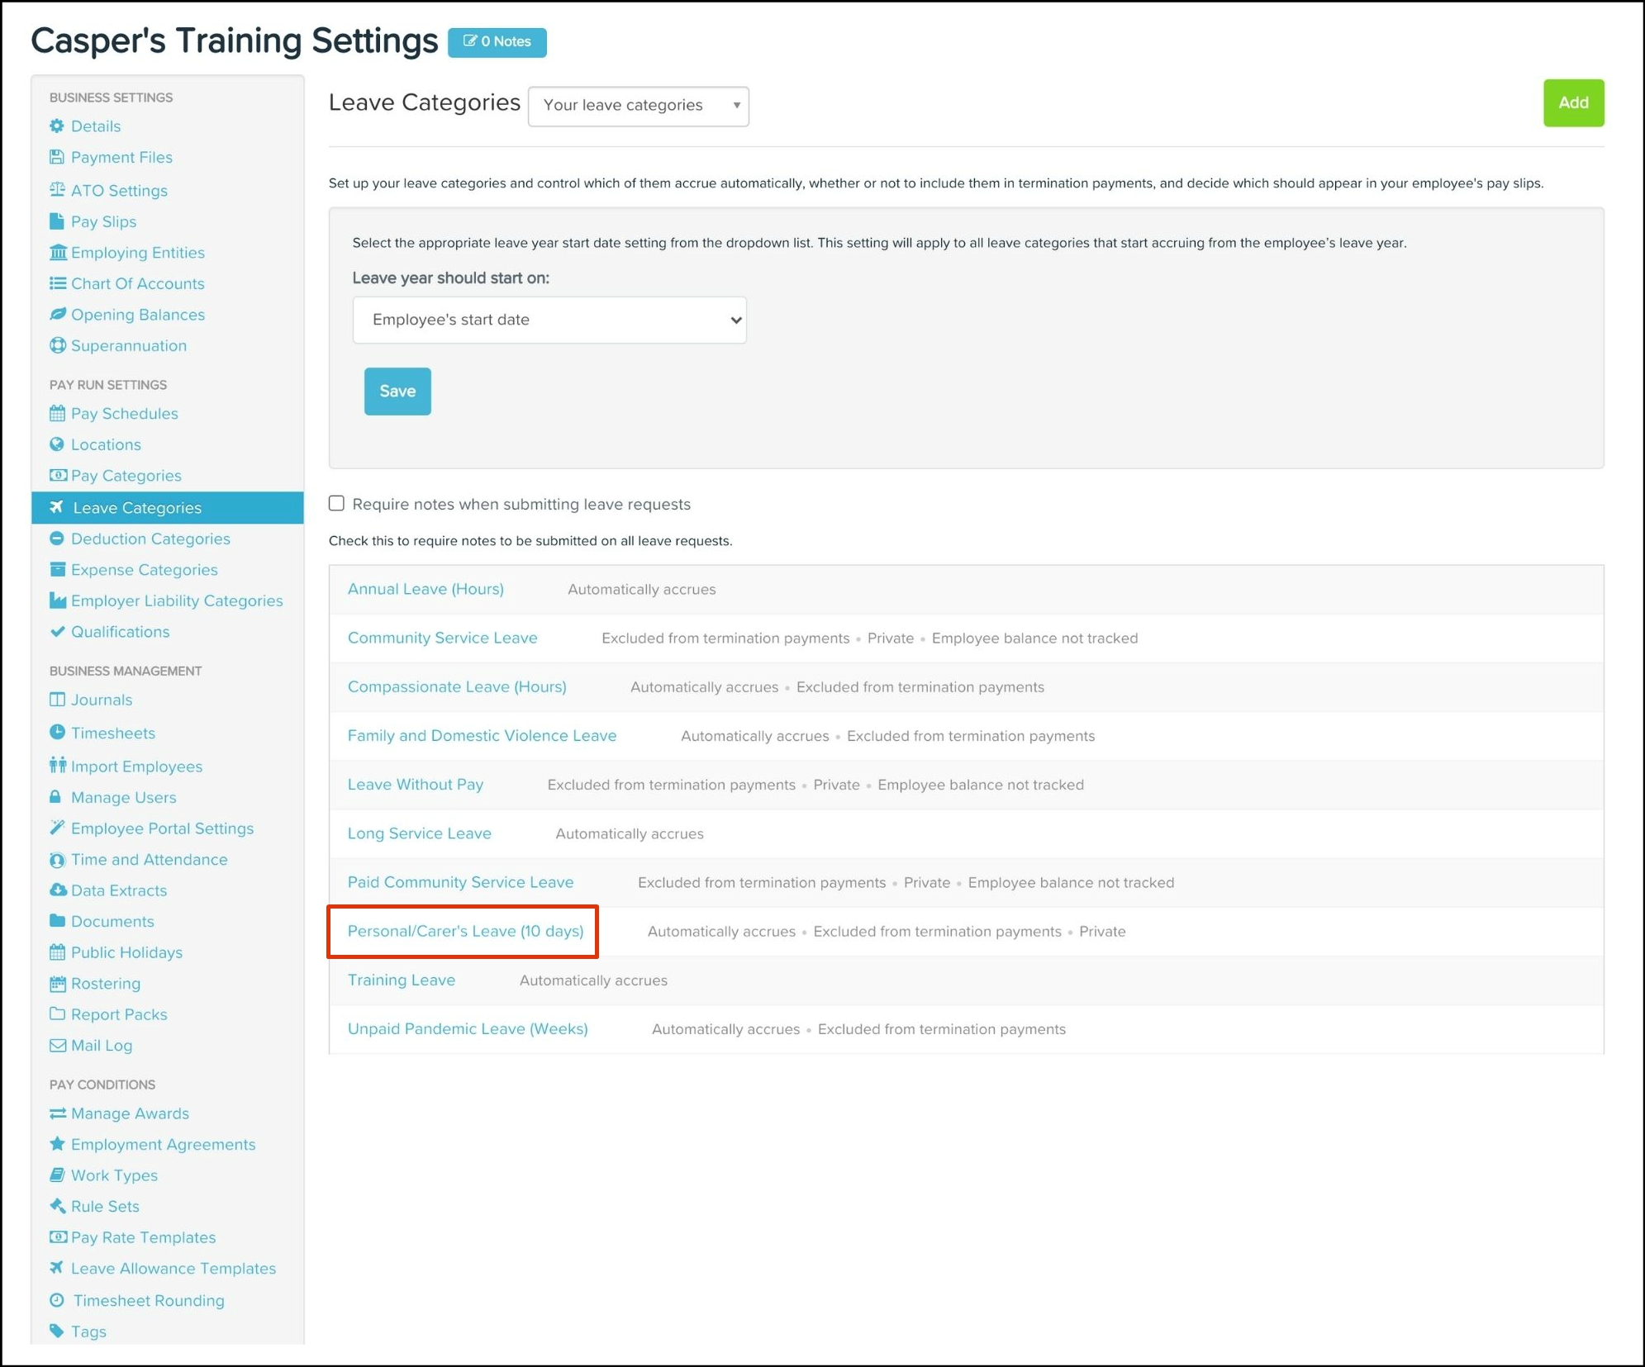
Task: Click the Employing Entities bank icon
Action: tap(57, 252)
